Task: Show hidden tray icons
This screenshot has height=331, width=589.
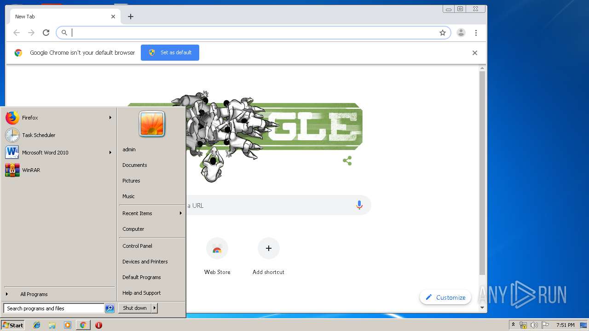Action: click(x=513, y=325)
